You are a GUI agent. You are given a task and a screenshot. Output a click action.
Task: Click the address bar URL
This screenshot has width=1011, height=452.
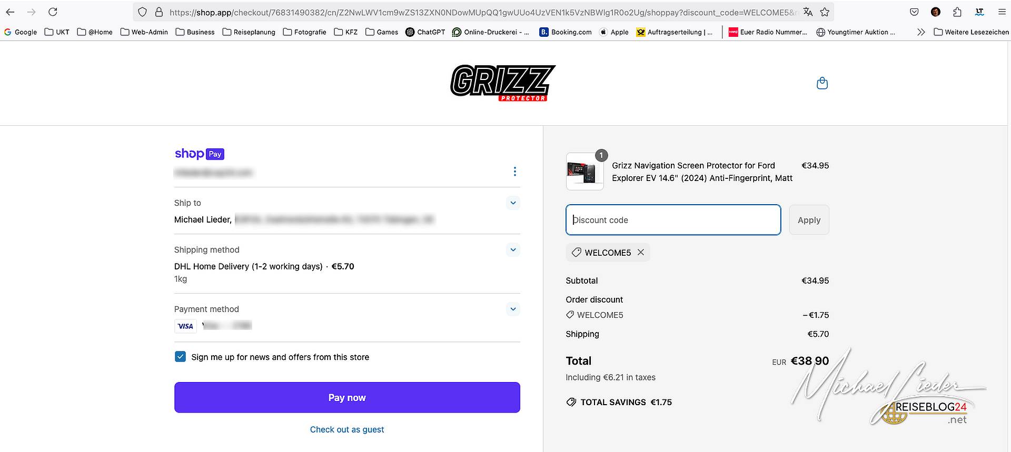(x=482, y=12)
